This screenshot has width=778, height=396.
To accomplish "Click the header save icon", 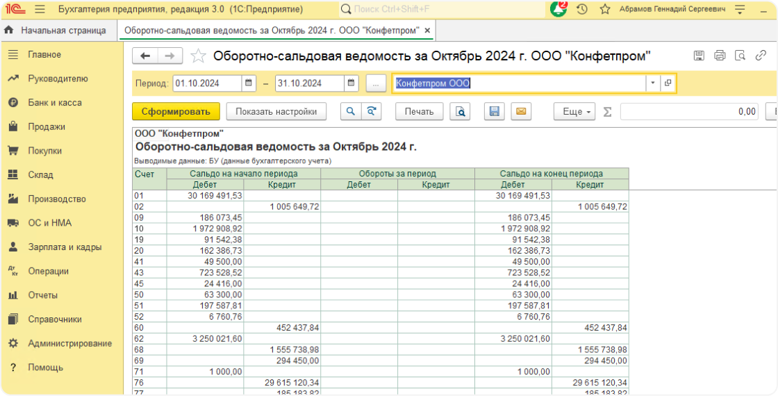I will 699,56.
